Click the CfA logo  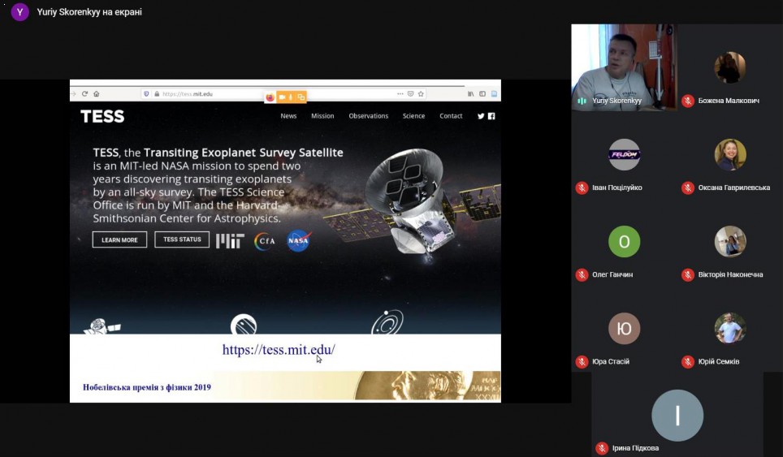click(x=265, y=241)
